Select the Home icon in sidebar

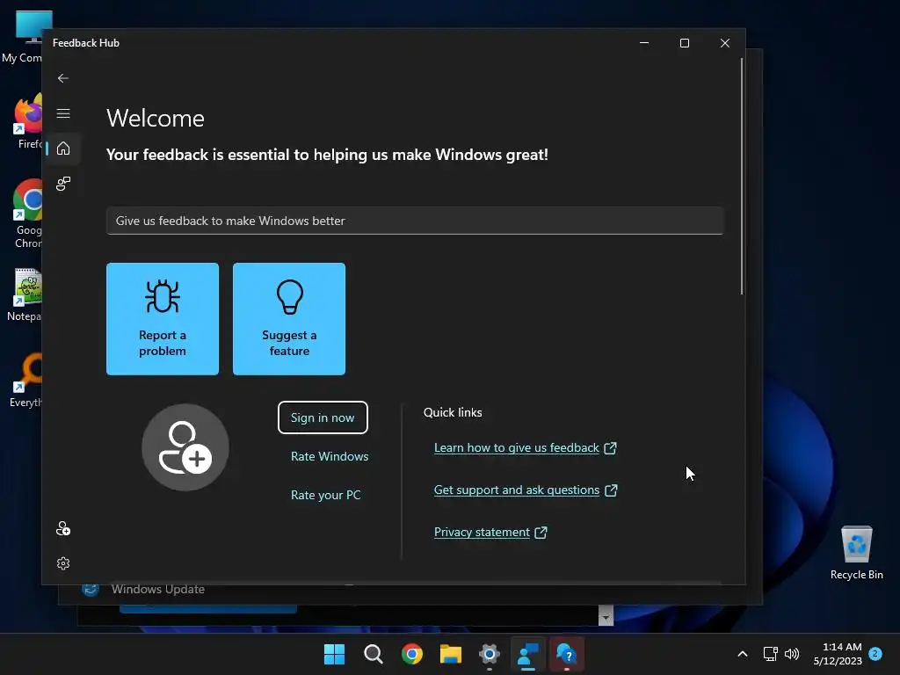tap(63, 148)
